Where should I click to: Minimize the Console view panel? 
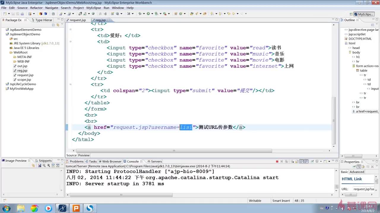coord(333,161)
